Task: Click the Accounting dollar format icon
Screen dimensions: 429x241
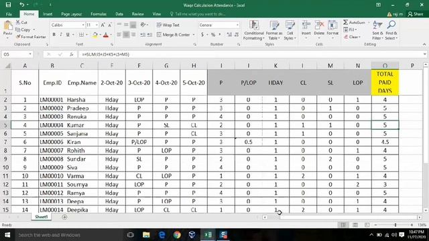Action: pos(202,35)
